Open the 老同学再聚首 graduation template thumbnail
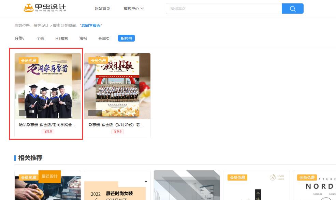Viewport: 336px width, 200px height. pos(48,86)
